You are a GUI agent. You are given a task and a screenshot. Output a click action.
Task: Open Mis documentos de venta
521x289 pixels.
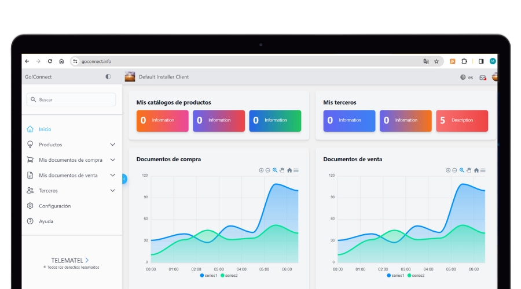(68, 175)
